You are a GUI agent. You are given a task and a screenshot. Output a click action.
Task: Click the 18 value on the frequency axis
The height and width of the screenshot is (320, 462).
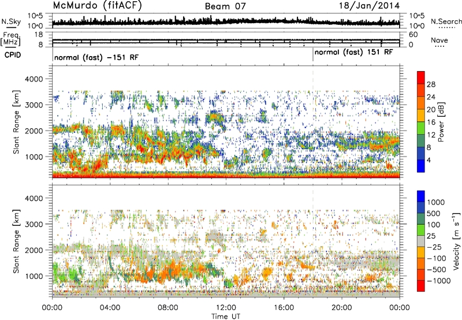[x=38, y=35]
